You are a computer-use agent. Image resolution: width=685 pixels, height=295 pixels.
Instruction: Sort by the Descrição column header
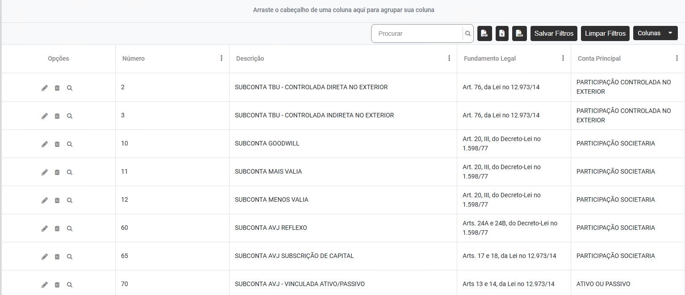(250, 58)
